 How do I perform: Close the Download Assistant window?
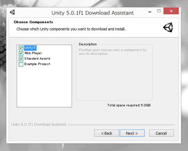171,11
